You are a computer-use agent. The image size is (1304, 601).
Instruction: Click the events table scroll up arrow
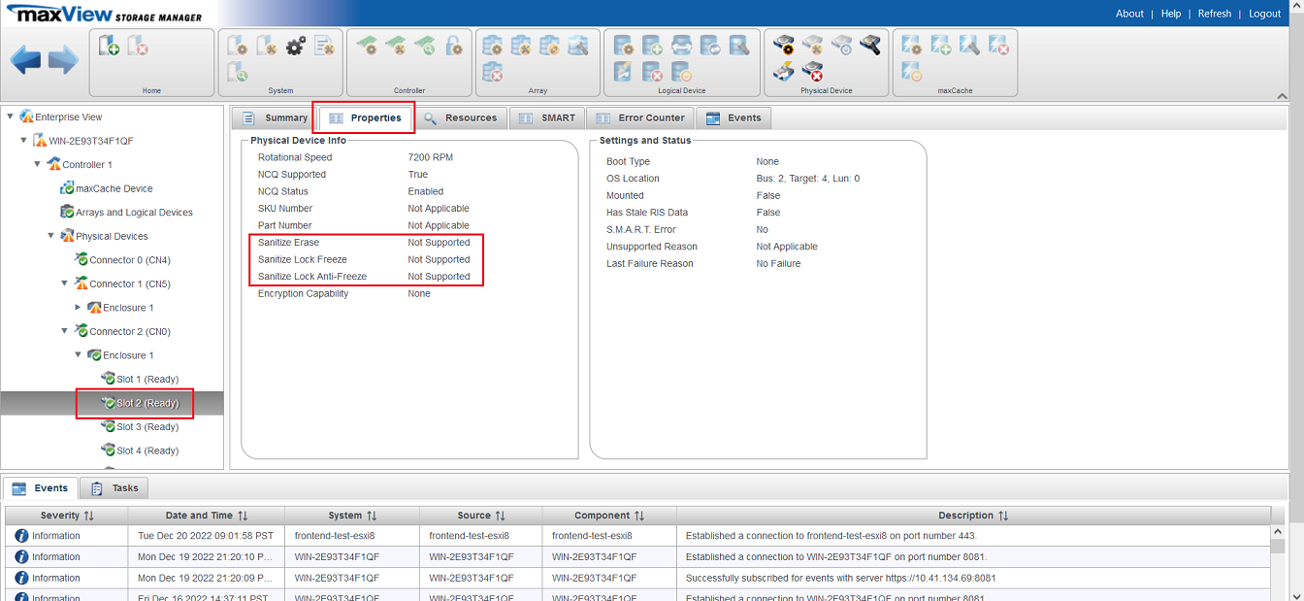(x=1278, y=532)
